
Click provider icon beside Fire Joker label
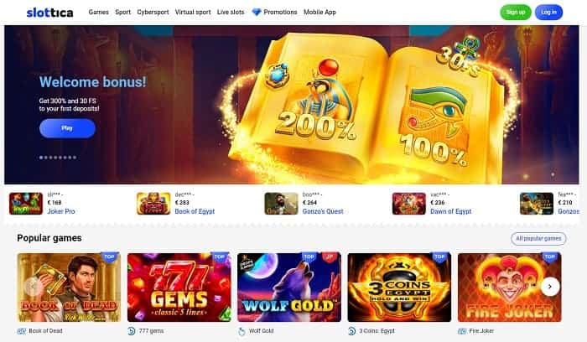point(462,331)
